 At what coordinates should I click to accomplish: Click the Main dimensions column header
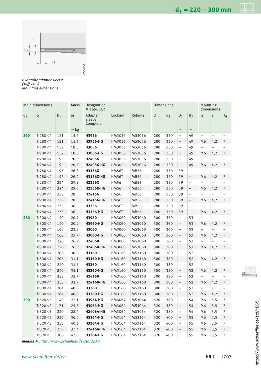[38, 105]
